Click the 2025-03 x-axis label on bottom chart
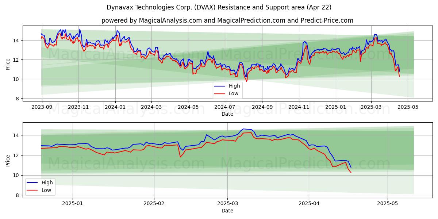 point(227,204)
